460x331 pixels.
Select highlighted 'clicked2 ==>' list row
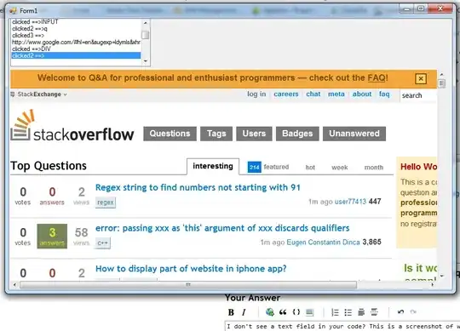76,55
